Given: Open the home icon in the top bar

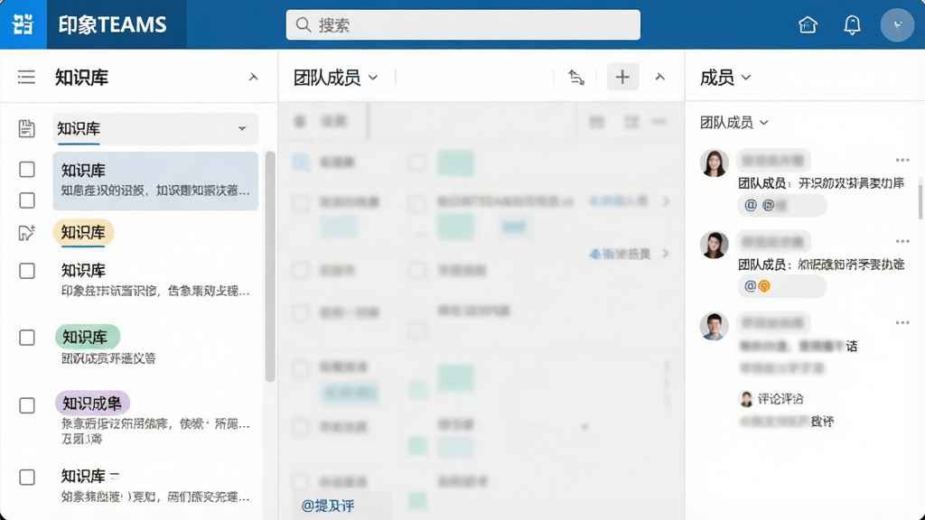Looking at the screenshot, I should click(x=808, y=24).
